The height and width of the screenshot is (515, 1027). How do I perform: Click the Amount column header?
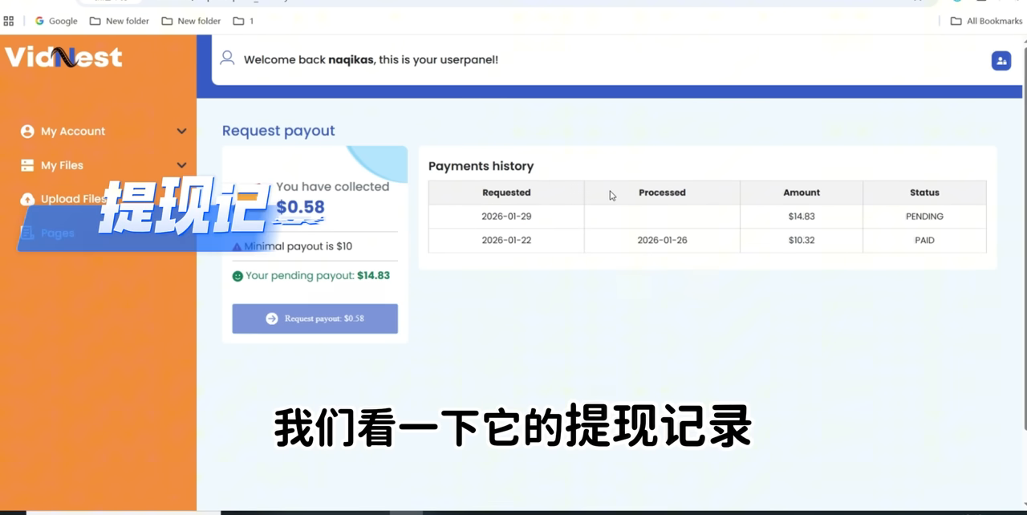[x=802, y=193]
